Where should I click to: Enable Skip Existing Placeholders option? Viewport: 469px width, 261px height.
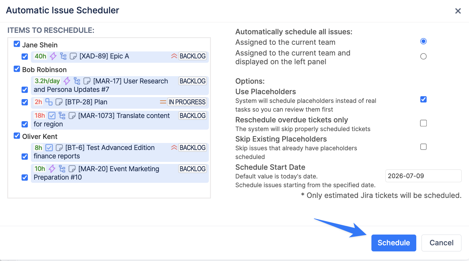click(424, 147)
